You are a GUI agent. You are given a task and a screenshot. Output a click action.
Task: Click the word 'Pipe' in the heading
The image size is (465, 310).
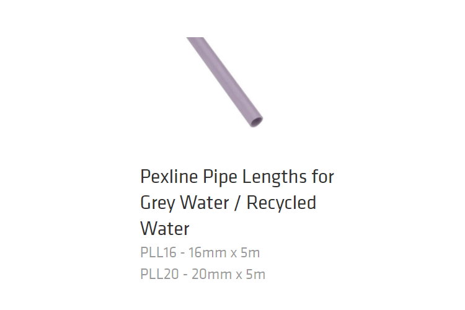(x=220, y=177)
